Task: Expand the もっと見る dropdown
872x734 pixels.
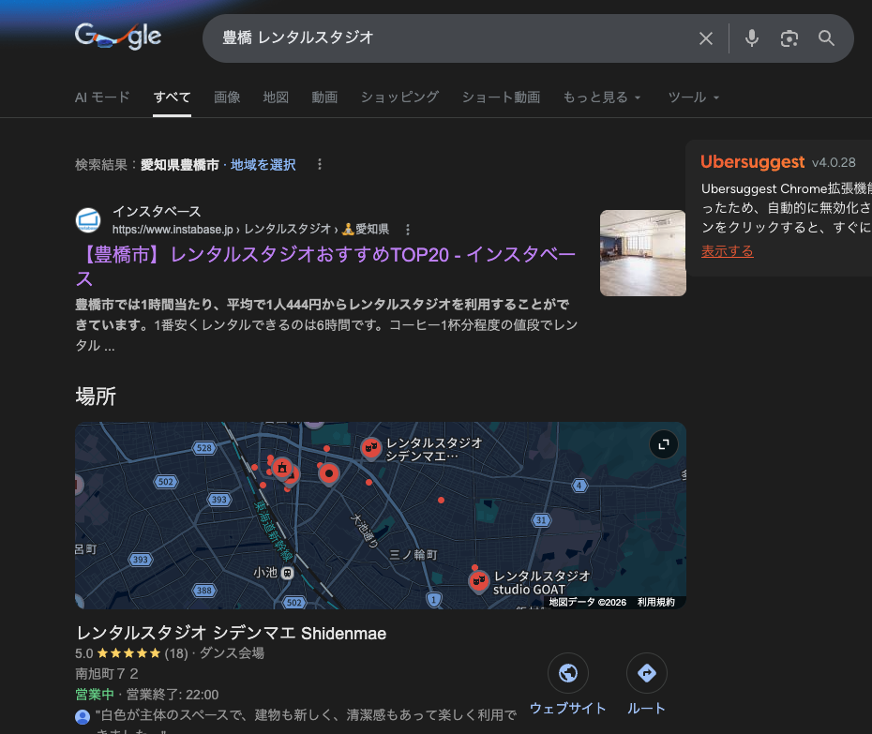Action: (601, 97)
